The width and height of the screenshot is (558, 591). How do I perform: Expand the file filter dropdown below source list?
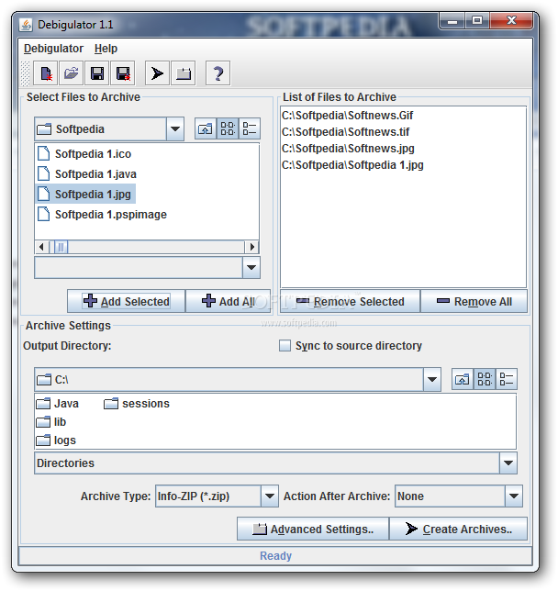click(251, 268)
